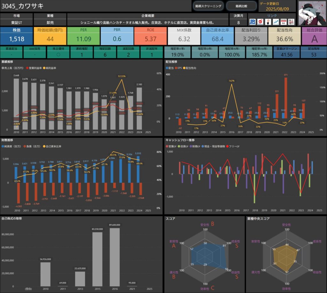Click the 東証ST market value cell
Screen dimensions: 327x293
17,23
